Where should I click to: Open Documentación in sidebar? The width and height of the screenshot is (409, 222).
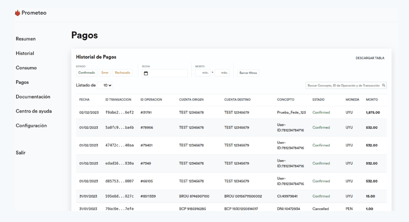point(33,97)
